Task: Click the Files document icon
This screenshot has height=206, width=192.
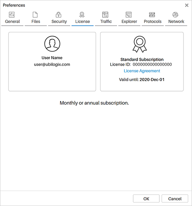Action: coord(35,15)
